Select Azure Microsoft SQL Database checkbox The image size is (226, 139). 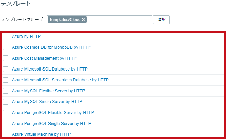6,69
